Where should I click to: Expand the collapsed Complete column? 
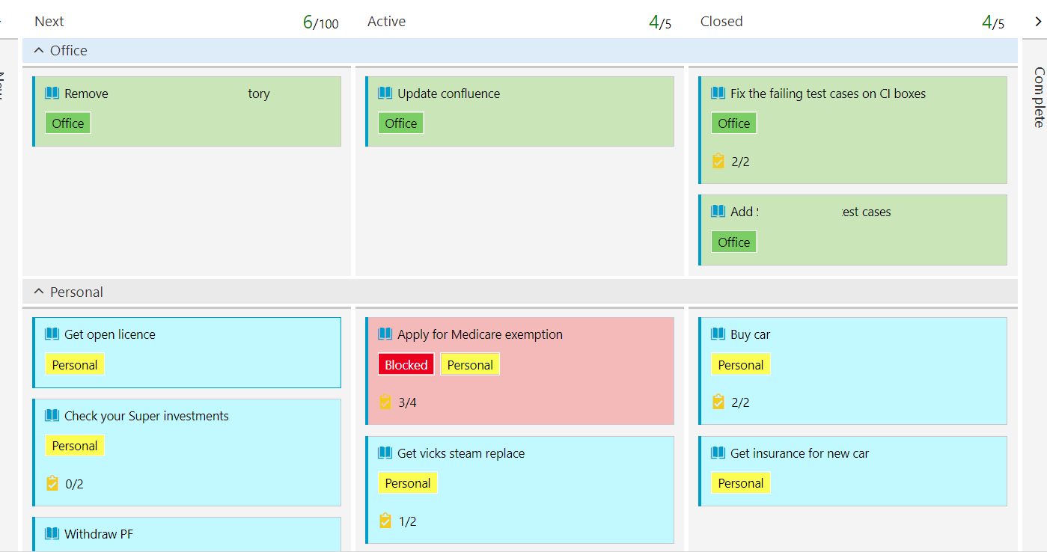click(1038, 97)
